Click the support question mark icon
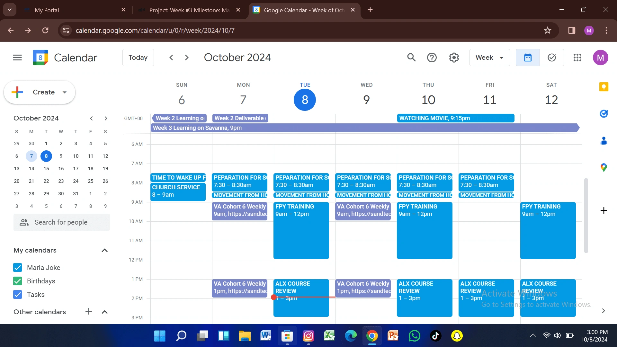Viewport: 617px width, 347px height. click(x=432, y=58)
